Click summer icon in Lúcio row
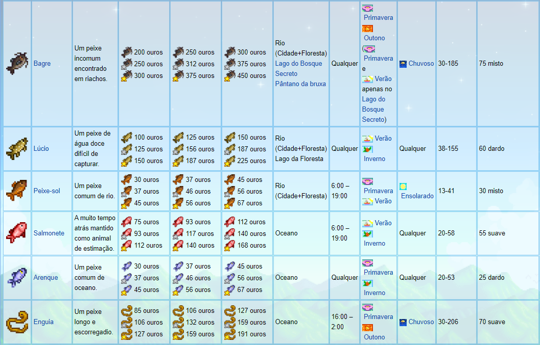Screen dimensions: 540x345 (367, 139)
